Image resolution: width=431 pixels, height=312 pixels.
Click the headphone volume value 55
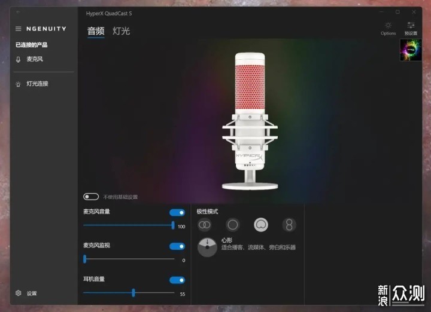[x=183, y=294]
